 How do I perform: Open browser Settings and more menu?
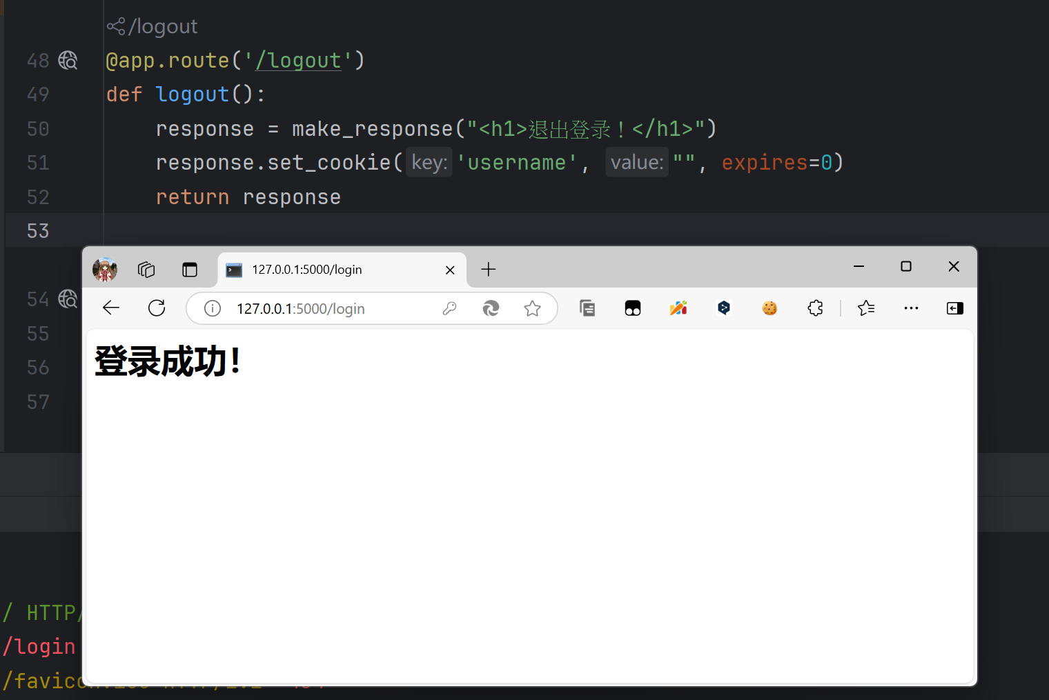tap(911, 308)
